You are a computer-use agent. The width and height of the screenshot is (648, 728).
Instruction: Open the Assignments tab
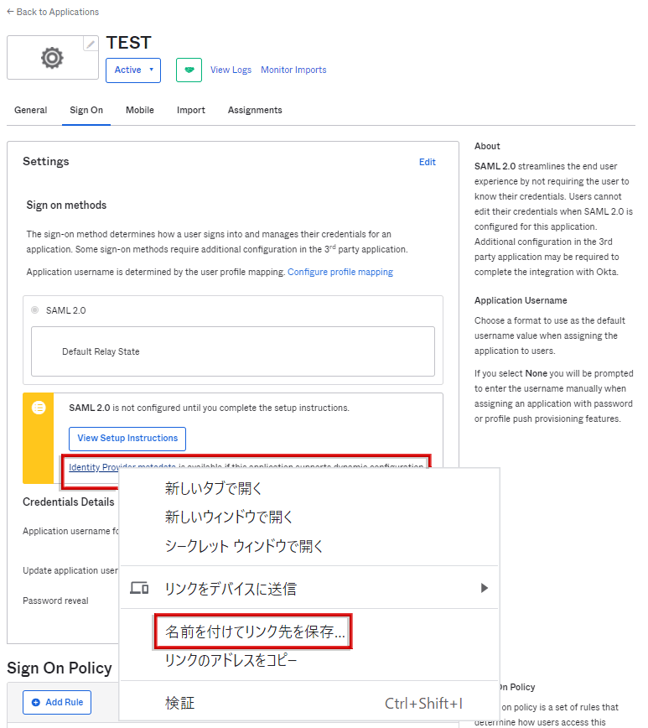[255, 110]
